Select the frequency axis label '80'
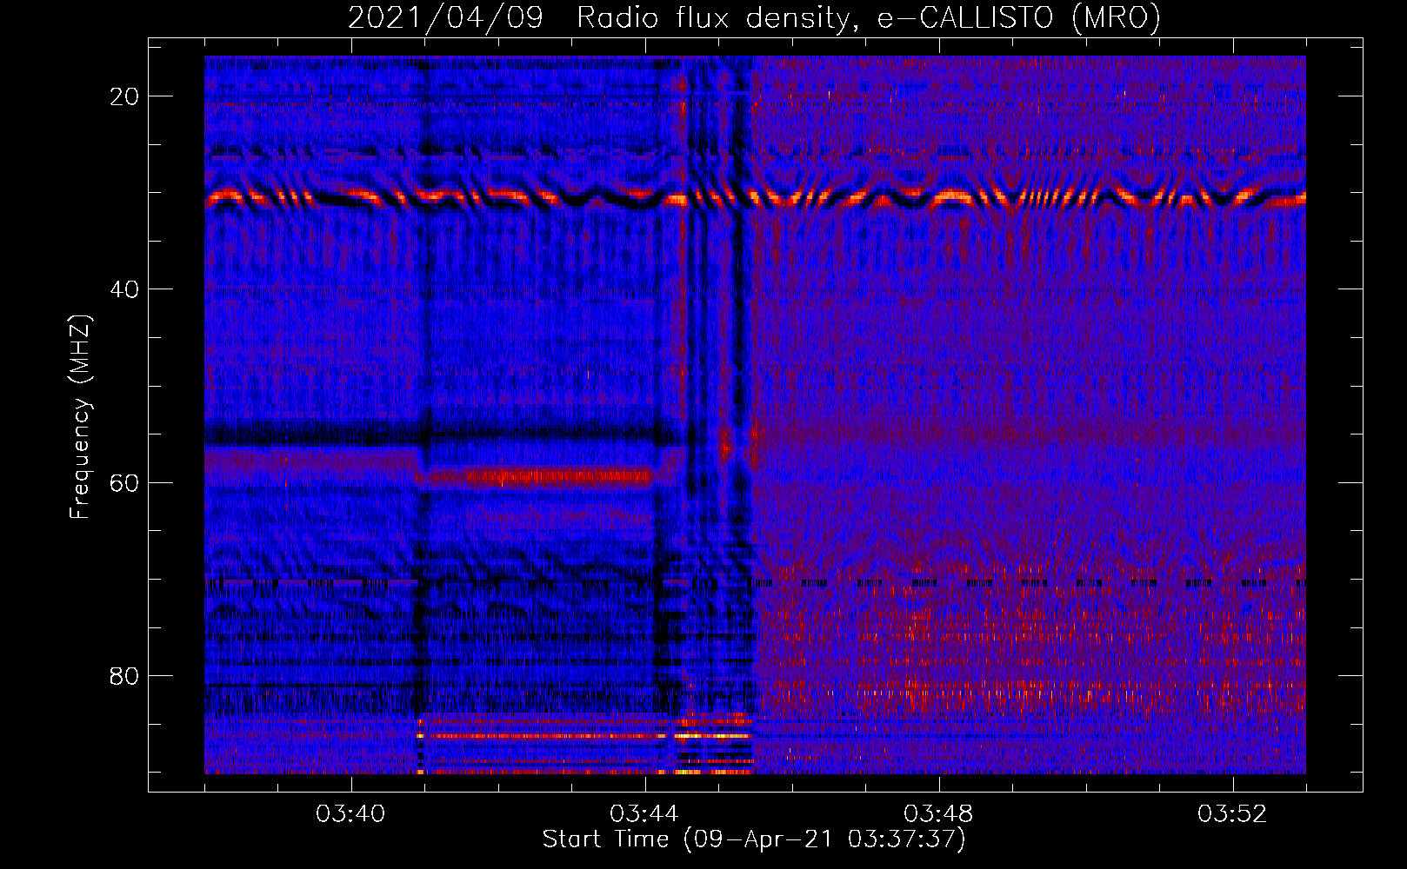 tap(124, 676)
